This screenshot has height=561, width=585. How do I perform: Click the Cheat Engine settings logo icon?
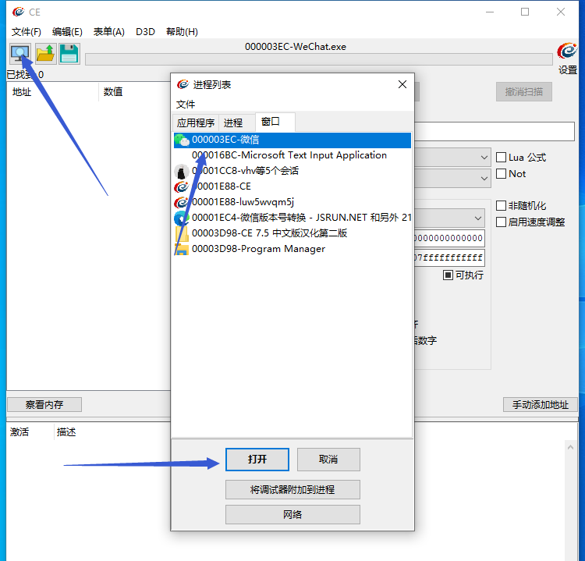[x=567, y=52]
